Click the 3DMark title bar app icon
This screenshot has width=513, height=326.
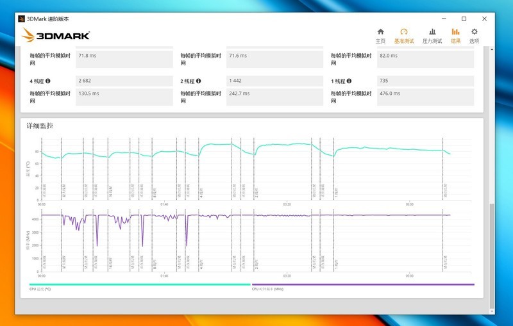tap(22, 19)
